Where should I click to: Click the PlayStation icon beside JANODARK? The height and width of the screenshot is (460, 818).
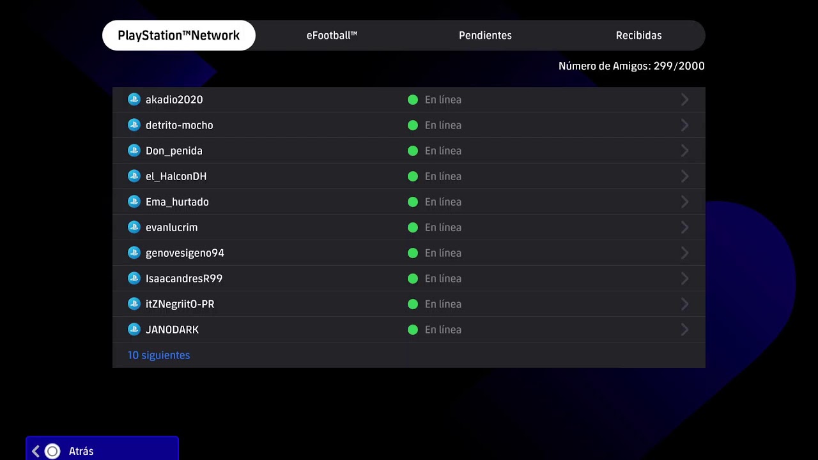(x=134, y=329)
